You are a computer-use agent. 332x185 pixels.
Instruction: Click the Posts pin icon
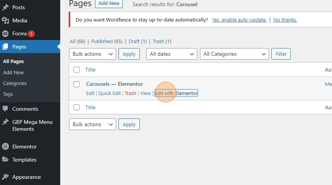(x=5, y=7)
